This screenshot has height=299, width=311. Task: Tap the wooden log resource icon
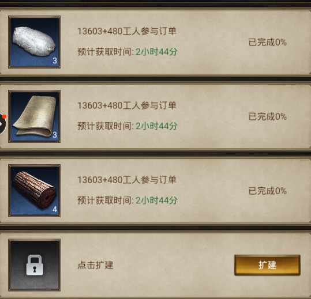coord(34,191)
